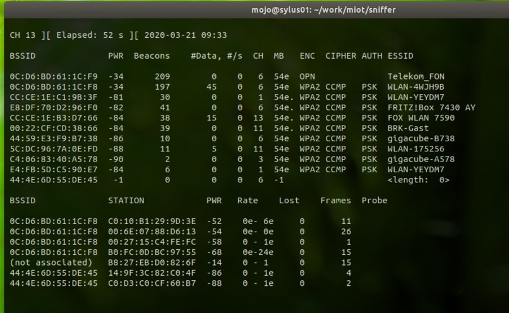Select station 00:6E:07:88:D6:13
Image resolution: width=509 pixels, height=313 pixels.
click(152, 232)
